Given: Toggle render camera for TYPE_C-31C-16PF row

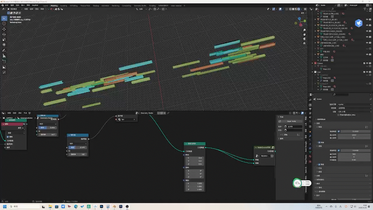Looking at the screenshot, I should (x=370, y=37).
